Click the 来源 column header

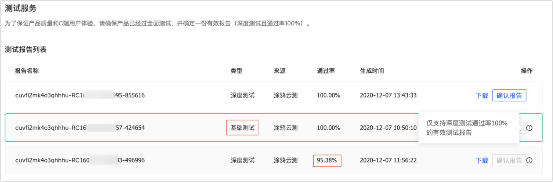pyautogui.click(x=280, y=71)
